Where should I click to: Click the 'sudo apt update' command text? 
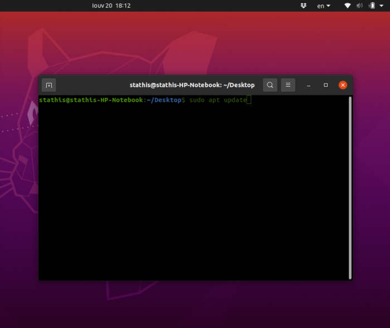[x=218, y=100]
